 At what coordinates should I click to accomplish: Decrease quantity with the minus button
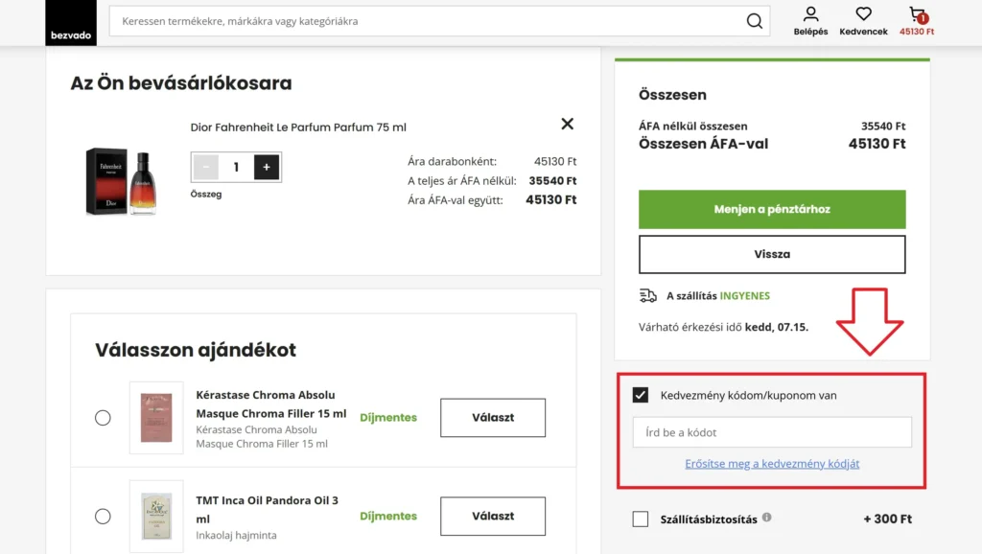[x=205, y=167]
